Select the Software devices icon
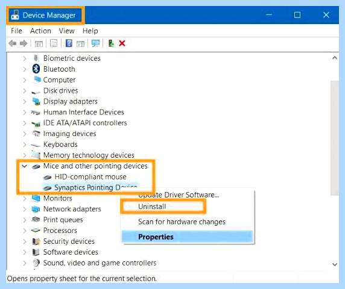Image resolution: width=345 pixels, height=289 pixels. pyautogui.click(x=36, y=252)
